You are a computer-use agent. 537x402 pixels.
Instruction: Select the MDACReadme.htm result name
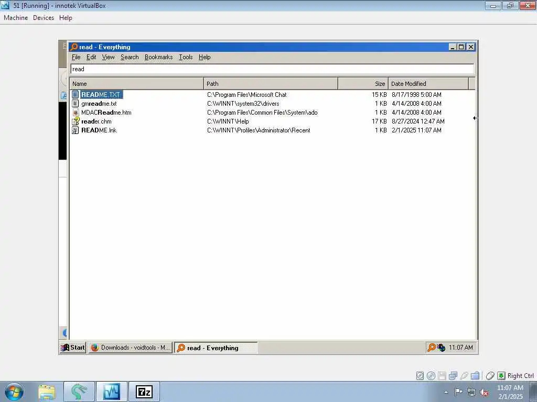coord(106,113)
